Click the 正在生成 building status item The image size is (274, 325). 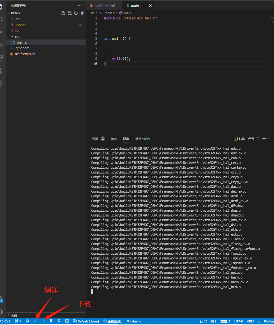[x=113, y=321]
